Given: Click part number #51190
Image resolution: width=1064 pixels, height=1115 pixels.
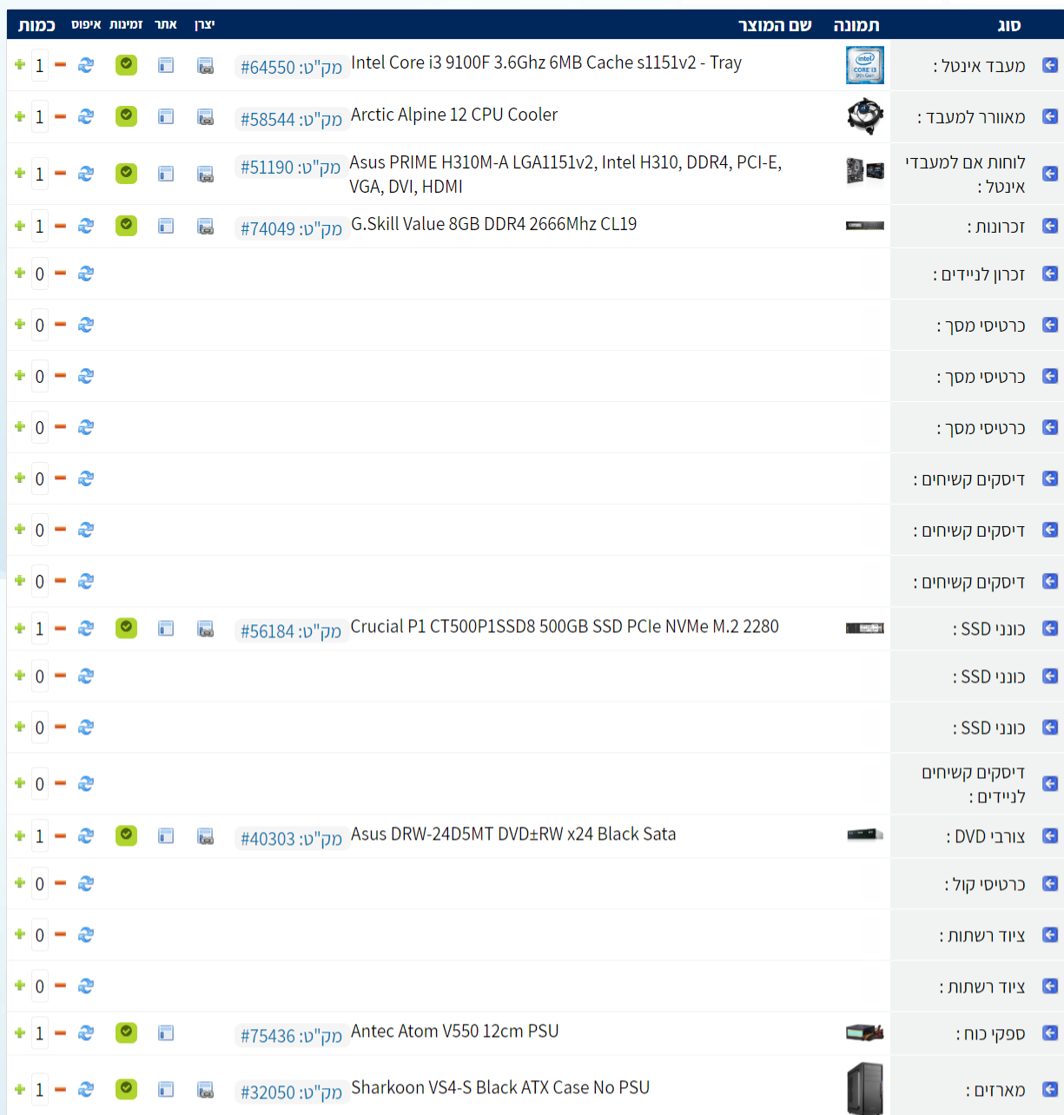Looking at the screenshot, I should [291, 167].
